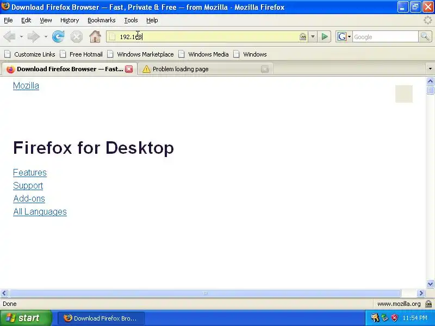The height and width of the screenshot is (326, 435).
Task: Go to the Home page
Action: (x=95, y=36)
